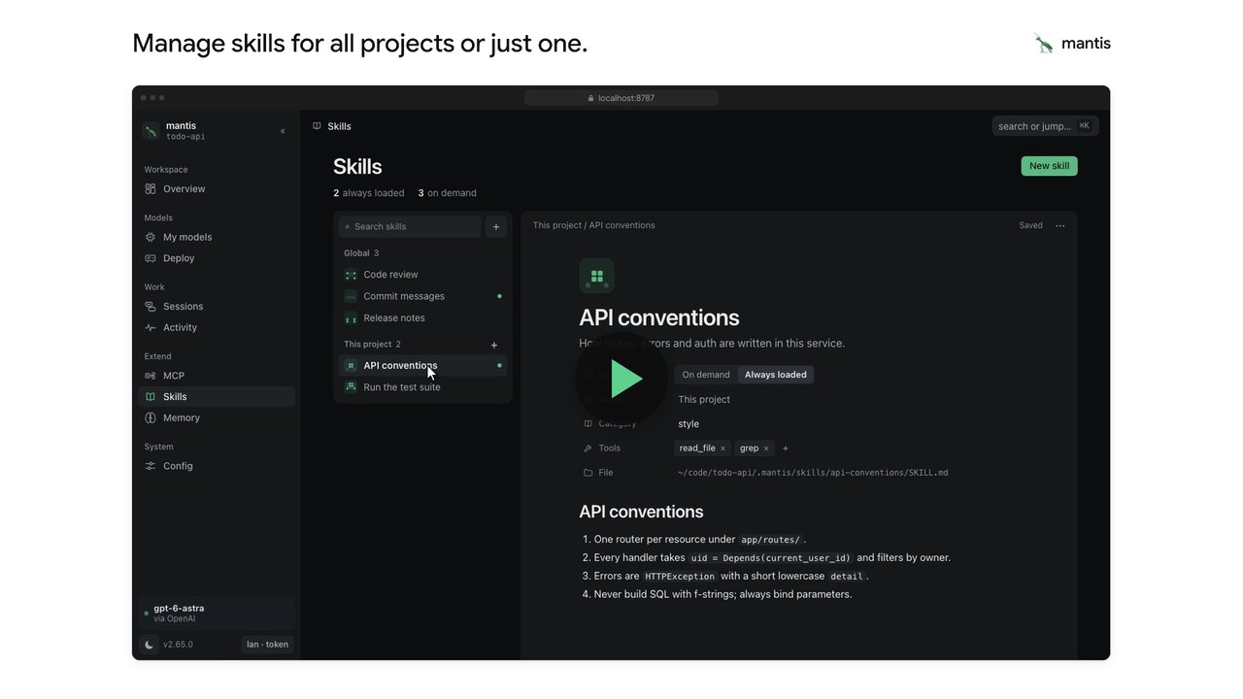Focus the Search skills field
Image resolution: width=1243 pixels, height=699 pixels.
[x=410, y=226]
